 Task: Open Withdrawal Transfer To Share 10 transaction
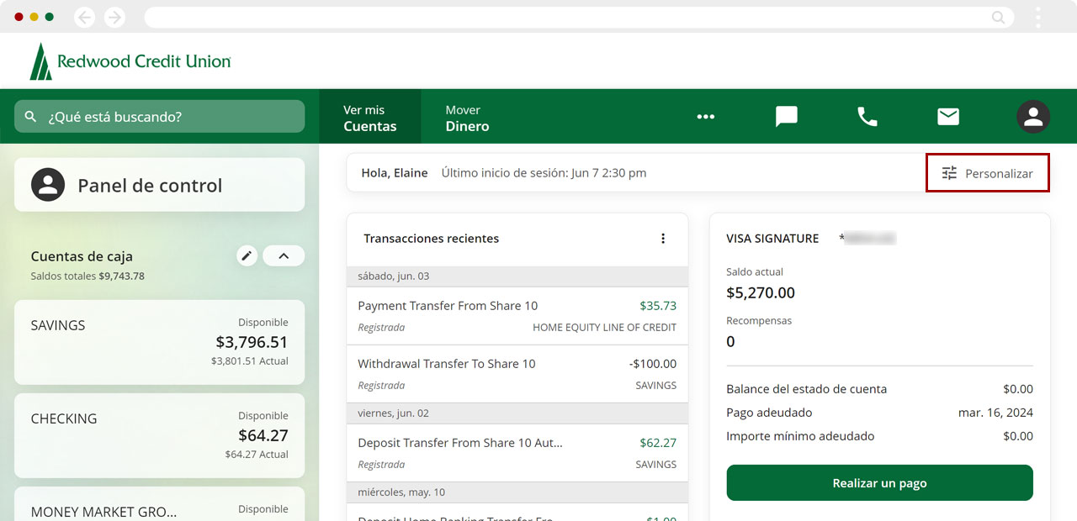coord(517,374)
